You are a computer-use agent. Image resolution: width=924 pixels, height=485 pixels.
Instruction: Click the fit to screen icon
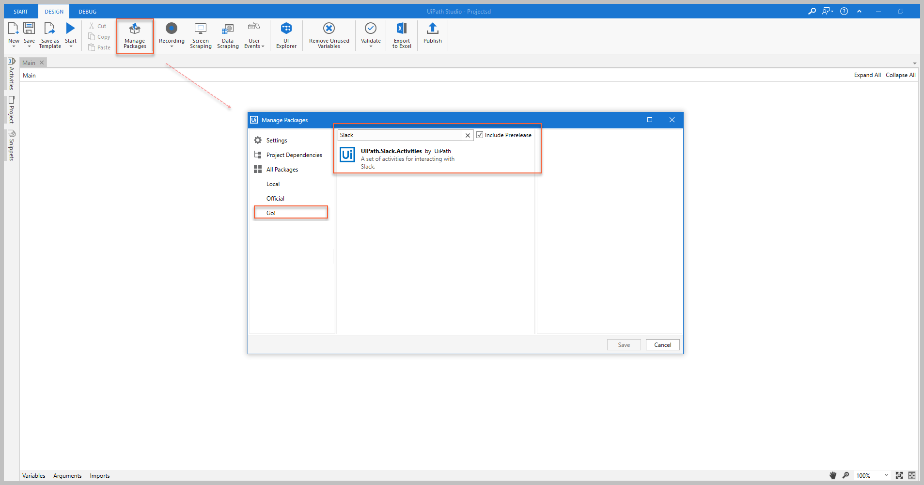pos(899,475)
